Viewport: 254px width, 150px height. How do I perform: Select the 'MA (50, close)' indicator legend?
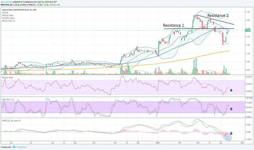coord(8,15)
